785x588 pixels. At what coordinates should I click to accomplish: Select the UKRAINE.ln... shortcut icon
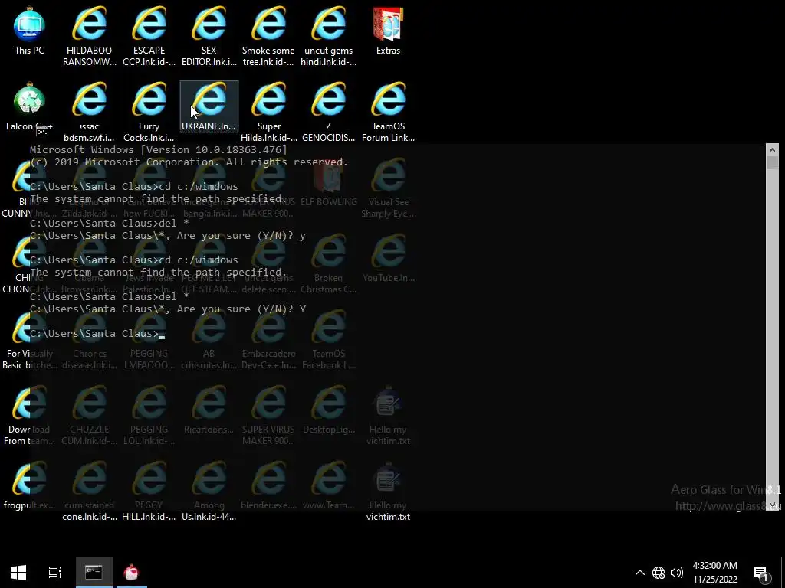(x=209, y=106)
